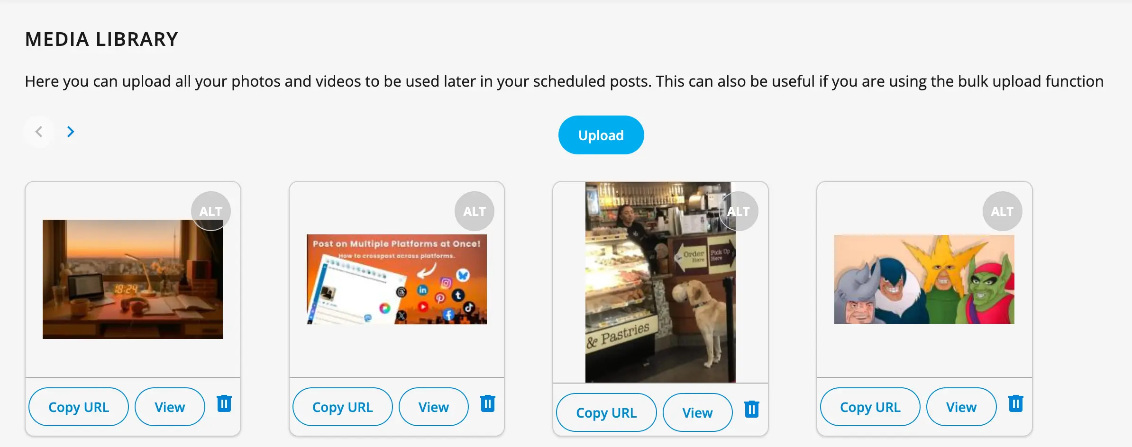The height and width of the screenshot is (447, 1132).
Task: Go to previous media library page
Action: pos(39,132)
